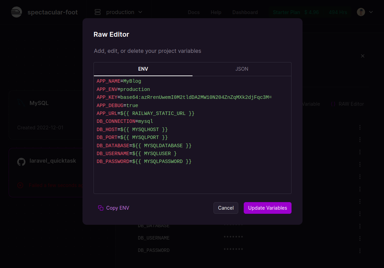The width and height of the screenshot is (384, 268).
Task: Expand the production environment dropdown
Action: (140, 12)
